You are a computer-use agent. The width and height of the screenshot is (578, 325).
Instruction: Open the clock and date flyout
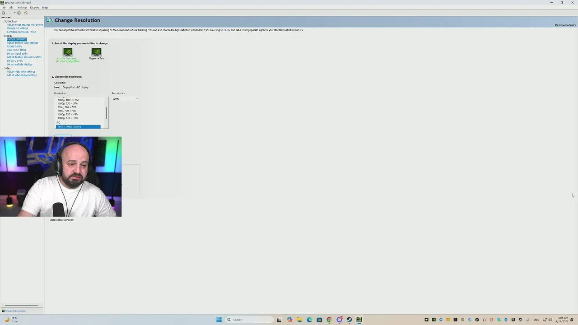pos(563,320)
